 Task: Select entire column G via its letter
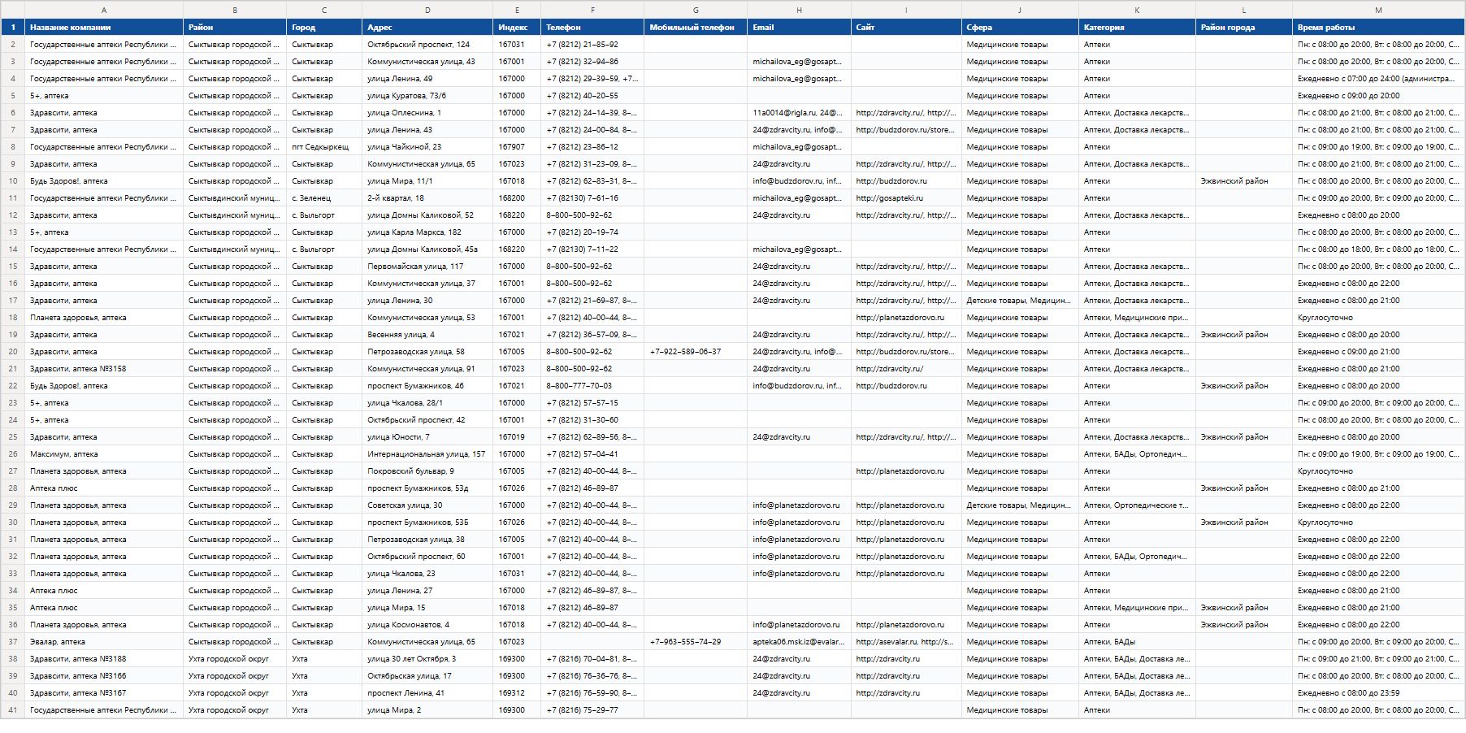(696, 10)
